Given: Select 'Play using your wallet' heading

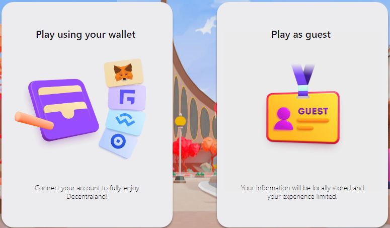Looking at the screenshot, I should 86,35.
